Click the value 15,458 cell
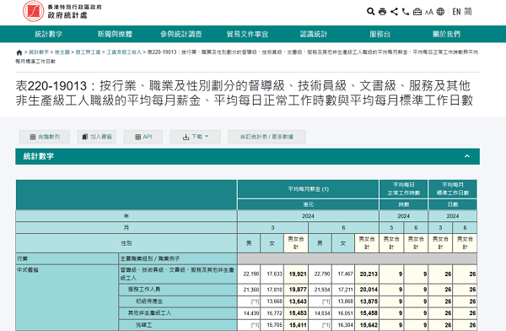Image resolution: width=506 pixels, height=331 pixels. tap(367, 313)
